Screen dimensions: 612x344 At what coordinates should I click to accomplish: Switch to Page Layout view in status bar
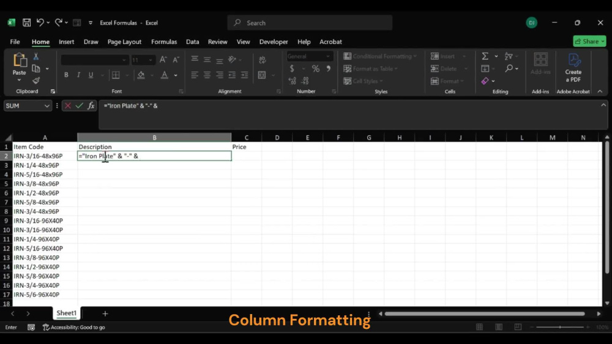499,328
